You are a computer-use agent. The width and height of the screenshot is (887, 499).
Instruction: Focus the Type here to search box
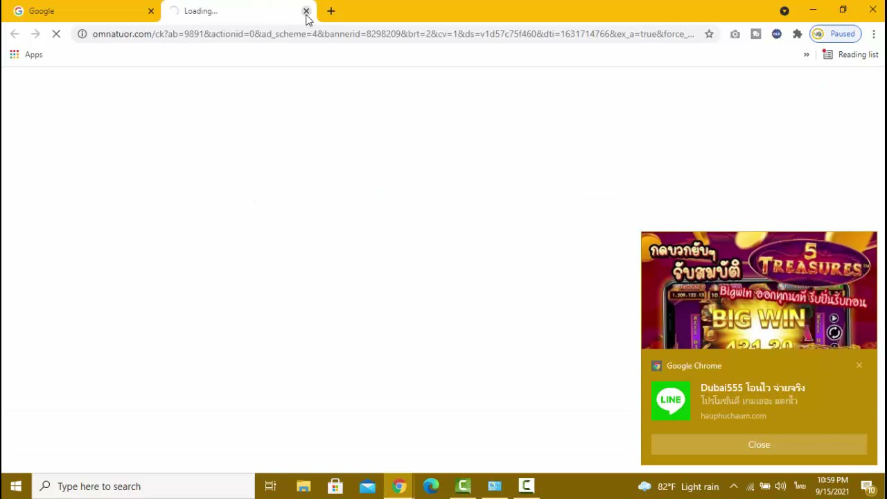(x=144, y=487)
